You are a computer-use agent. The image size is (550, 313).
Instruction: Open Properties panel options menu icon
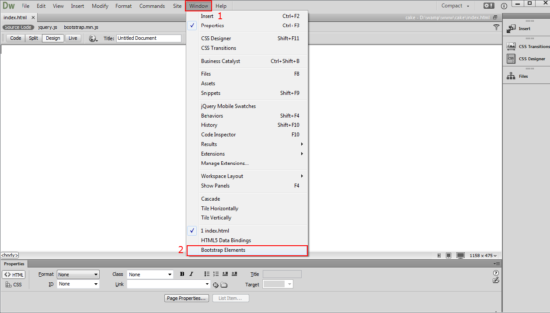(496, 264)
